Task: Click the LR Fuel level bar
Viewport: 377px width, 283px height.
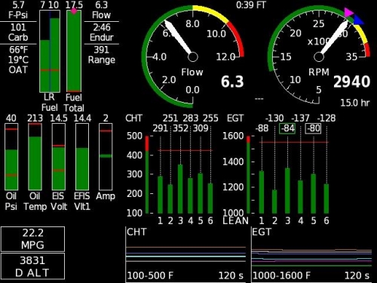Action: tap(50, 51)
